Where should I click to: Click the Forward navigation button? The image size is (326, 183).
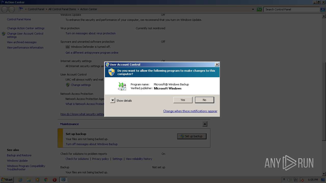pyautogui.click(x=12, y=9)
